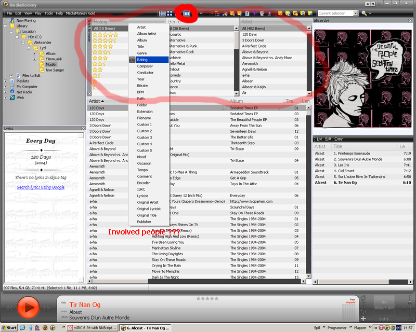Screen dimensions: 416x332
Task: Launch Firefox from quick launch
Action: 45,328
